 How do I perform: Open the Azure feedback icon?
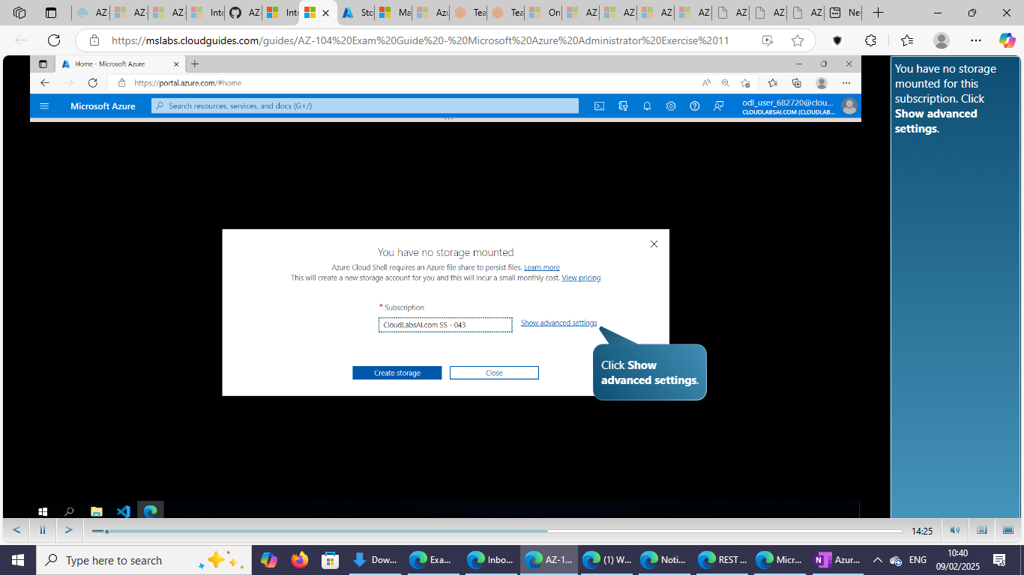coord(718,106)
